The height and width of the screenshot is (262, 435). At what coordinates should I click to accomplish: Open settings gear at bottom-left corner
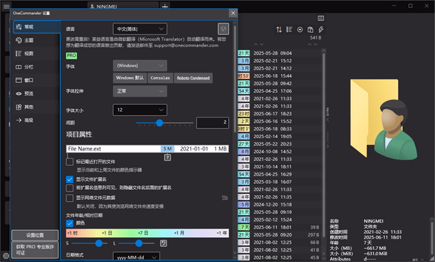6,255
